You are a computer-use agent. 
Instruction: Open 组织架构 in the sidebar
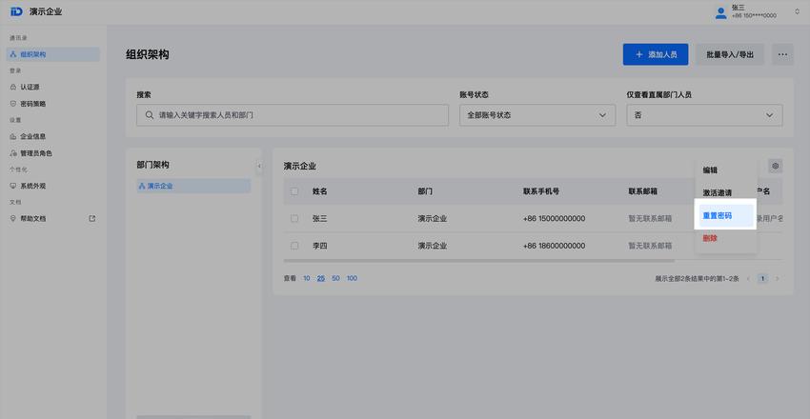[x=53, y=54]
